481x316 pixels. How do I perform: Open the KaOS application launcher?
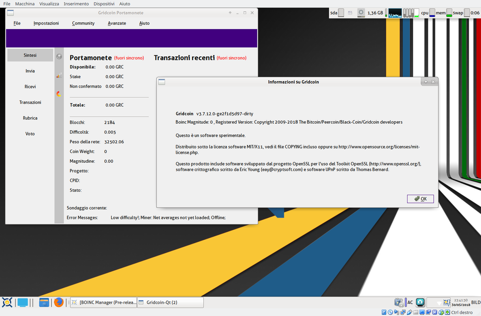tap(7, 303)
